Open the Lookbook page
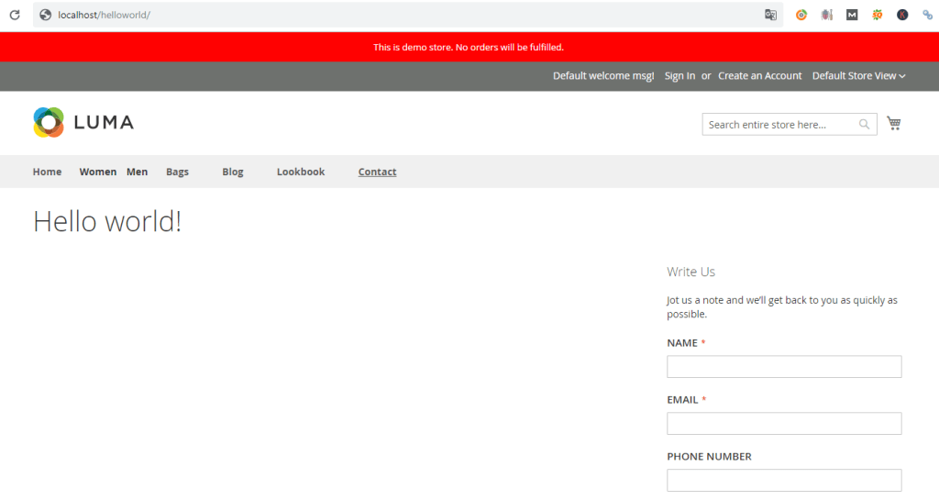The width and height of the screenshot is (939, 500). 301,172
